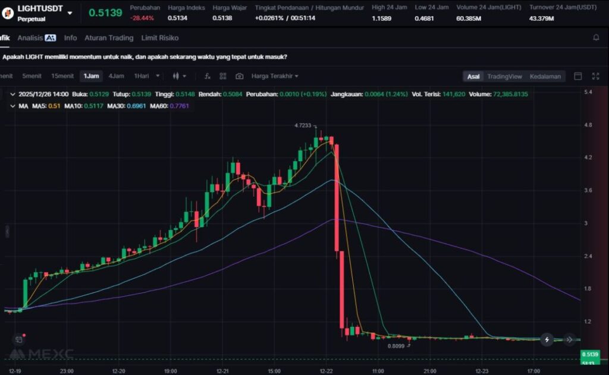Expand chart to fullscreen

pyautogui.click(x=595, y=76)
